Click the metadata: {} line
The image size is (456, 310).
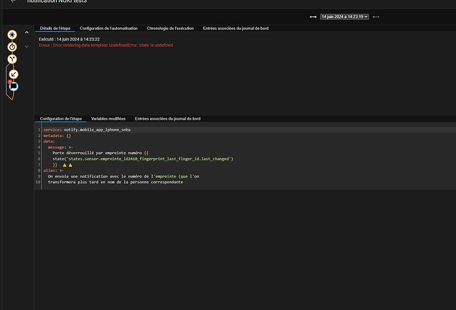[57, 136]
